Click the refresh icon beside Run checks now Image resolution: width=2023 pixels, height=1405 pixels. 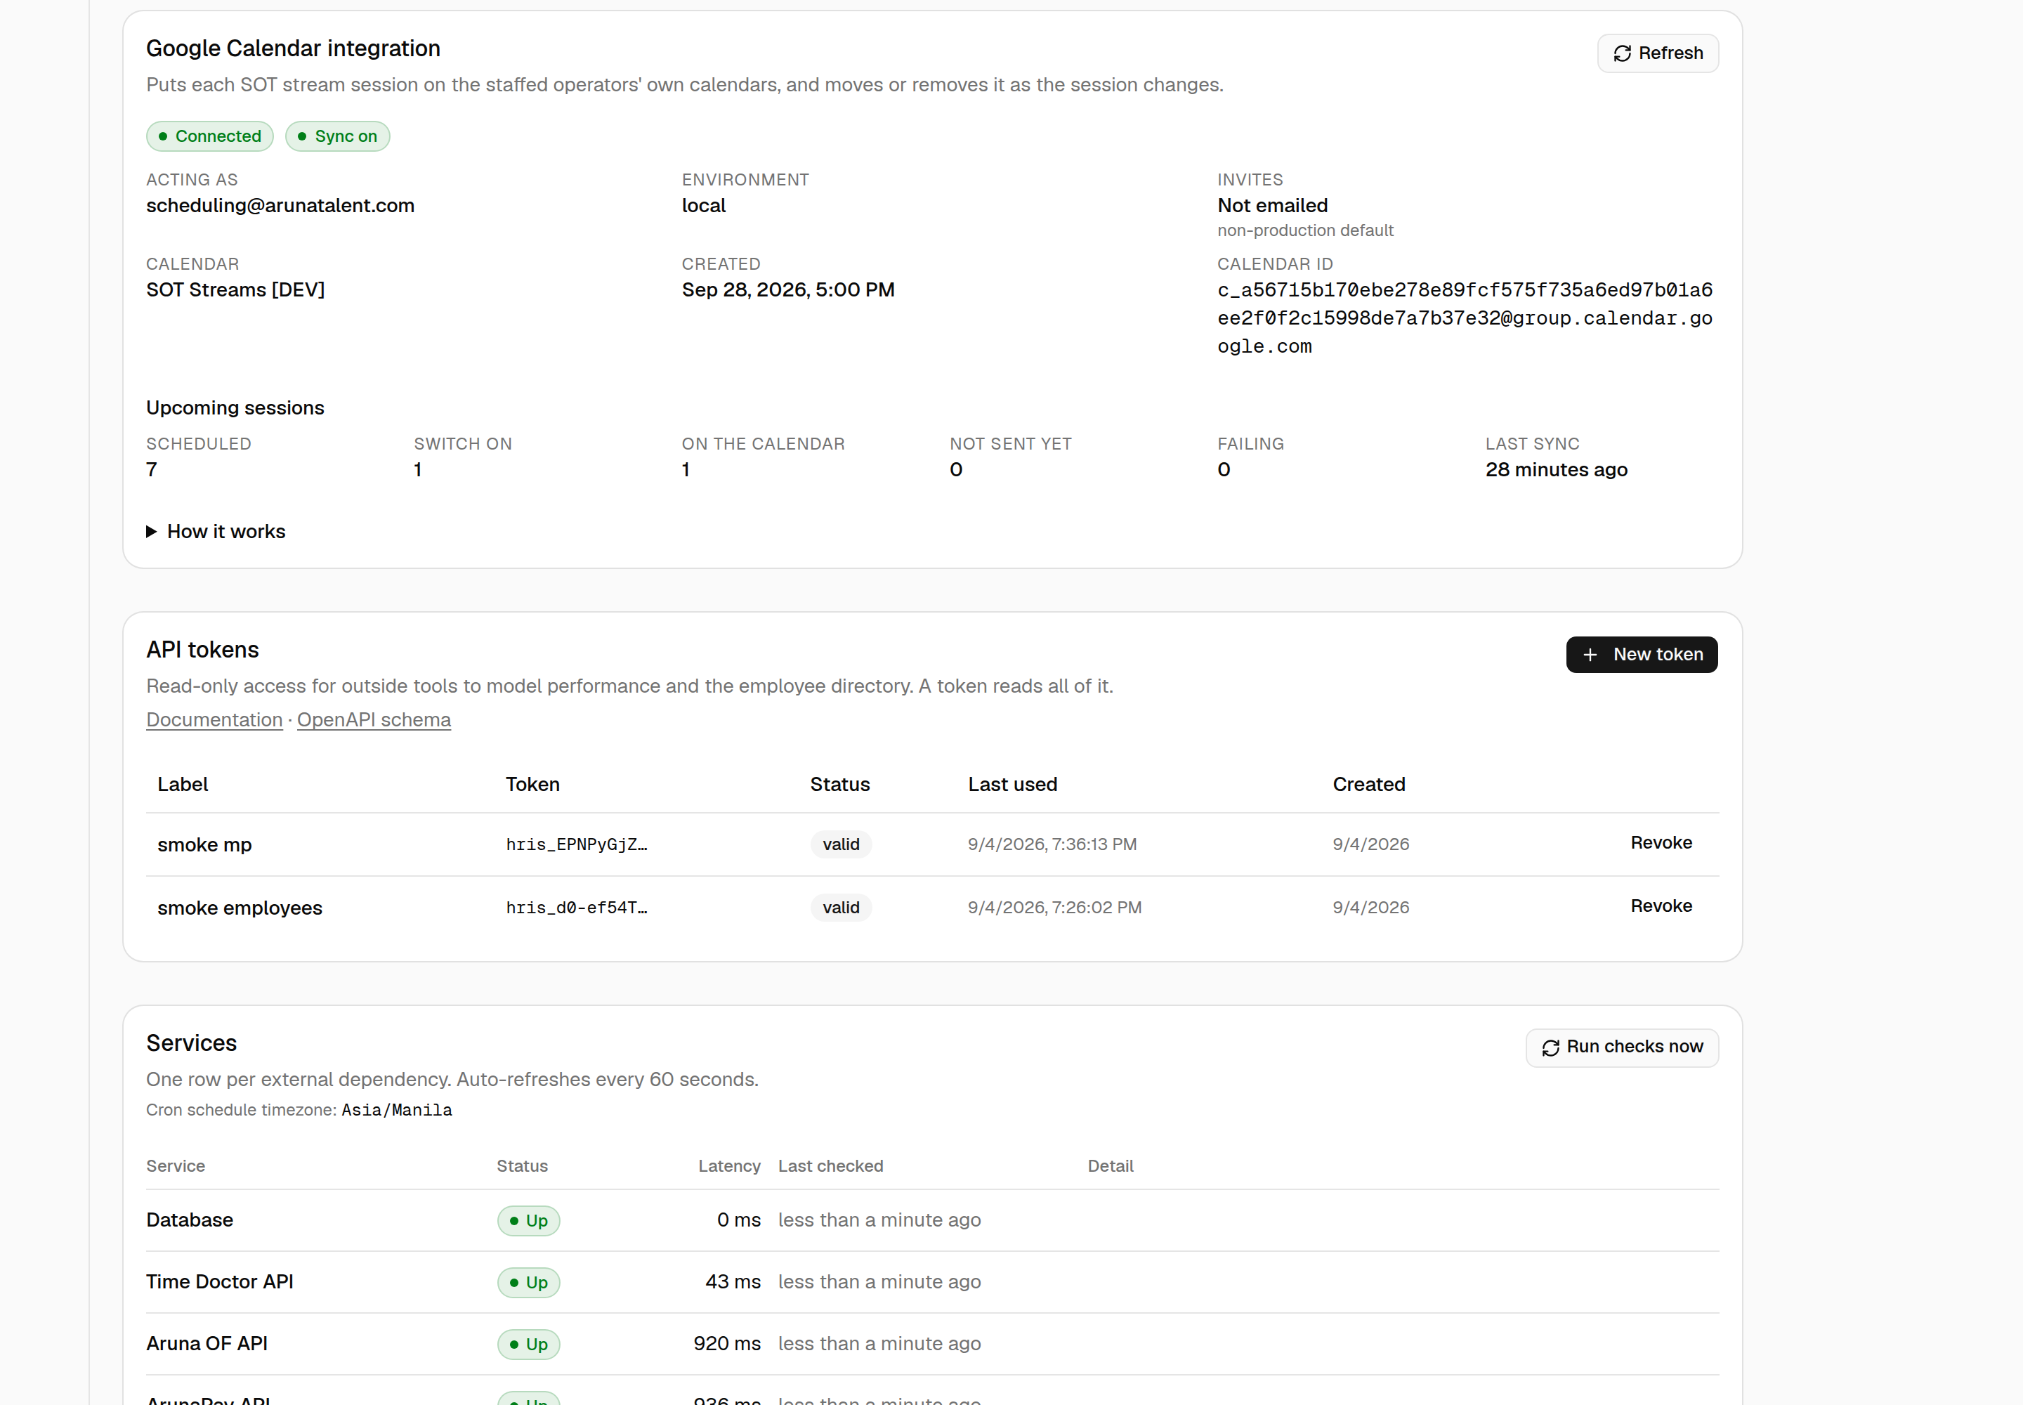point(1550,1047)
